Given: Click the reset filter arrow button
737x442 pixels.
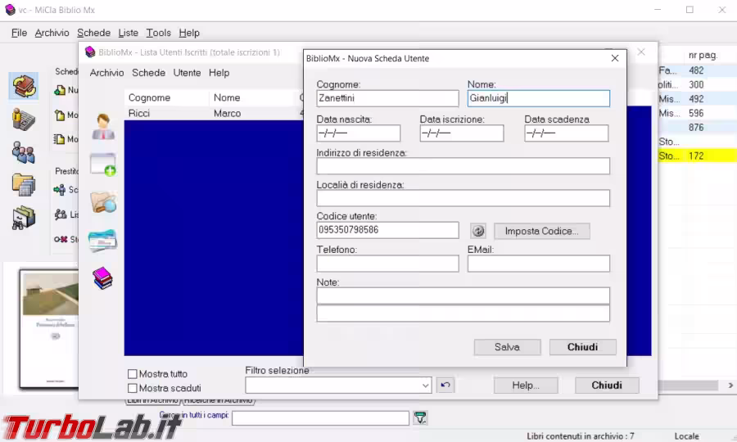Looking at the screenshot, I should click(x=445, y=386).
